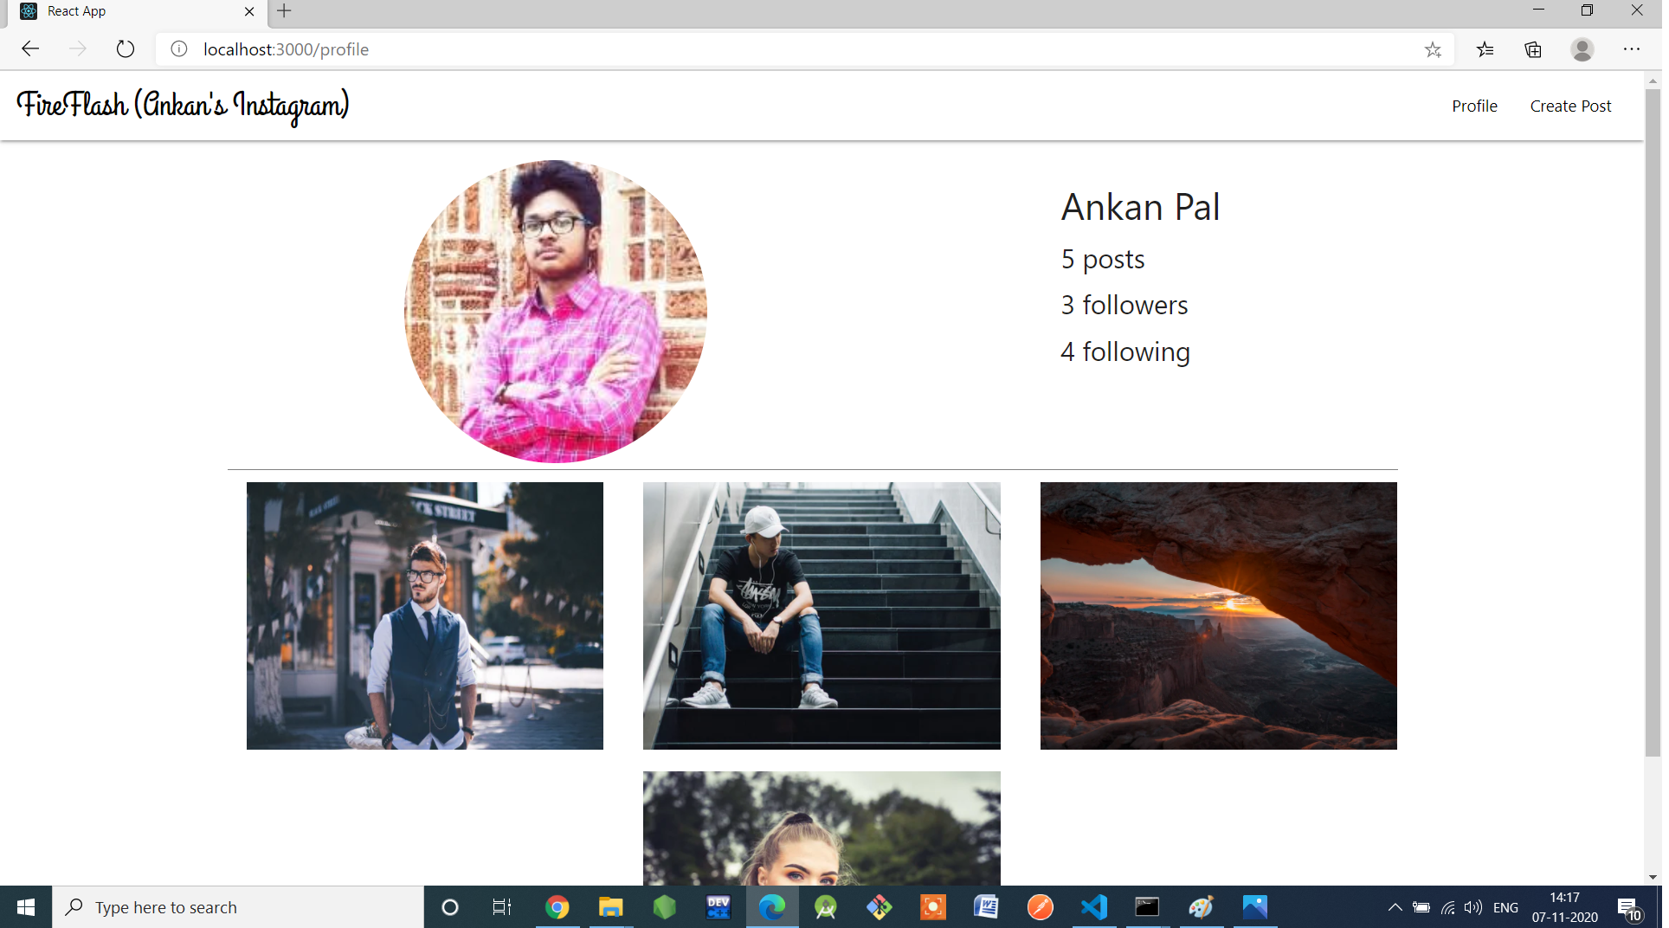The image size is (1669, 928).
Task: Open the Git taskbar icon
Action: point(880,907)
